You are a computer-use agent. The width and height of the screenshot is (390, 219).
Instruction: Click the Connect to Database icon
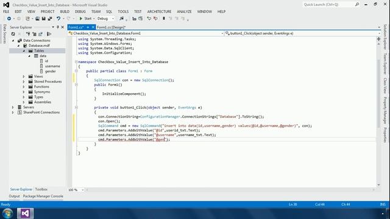click(x=28, y=34)
